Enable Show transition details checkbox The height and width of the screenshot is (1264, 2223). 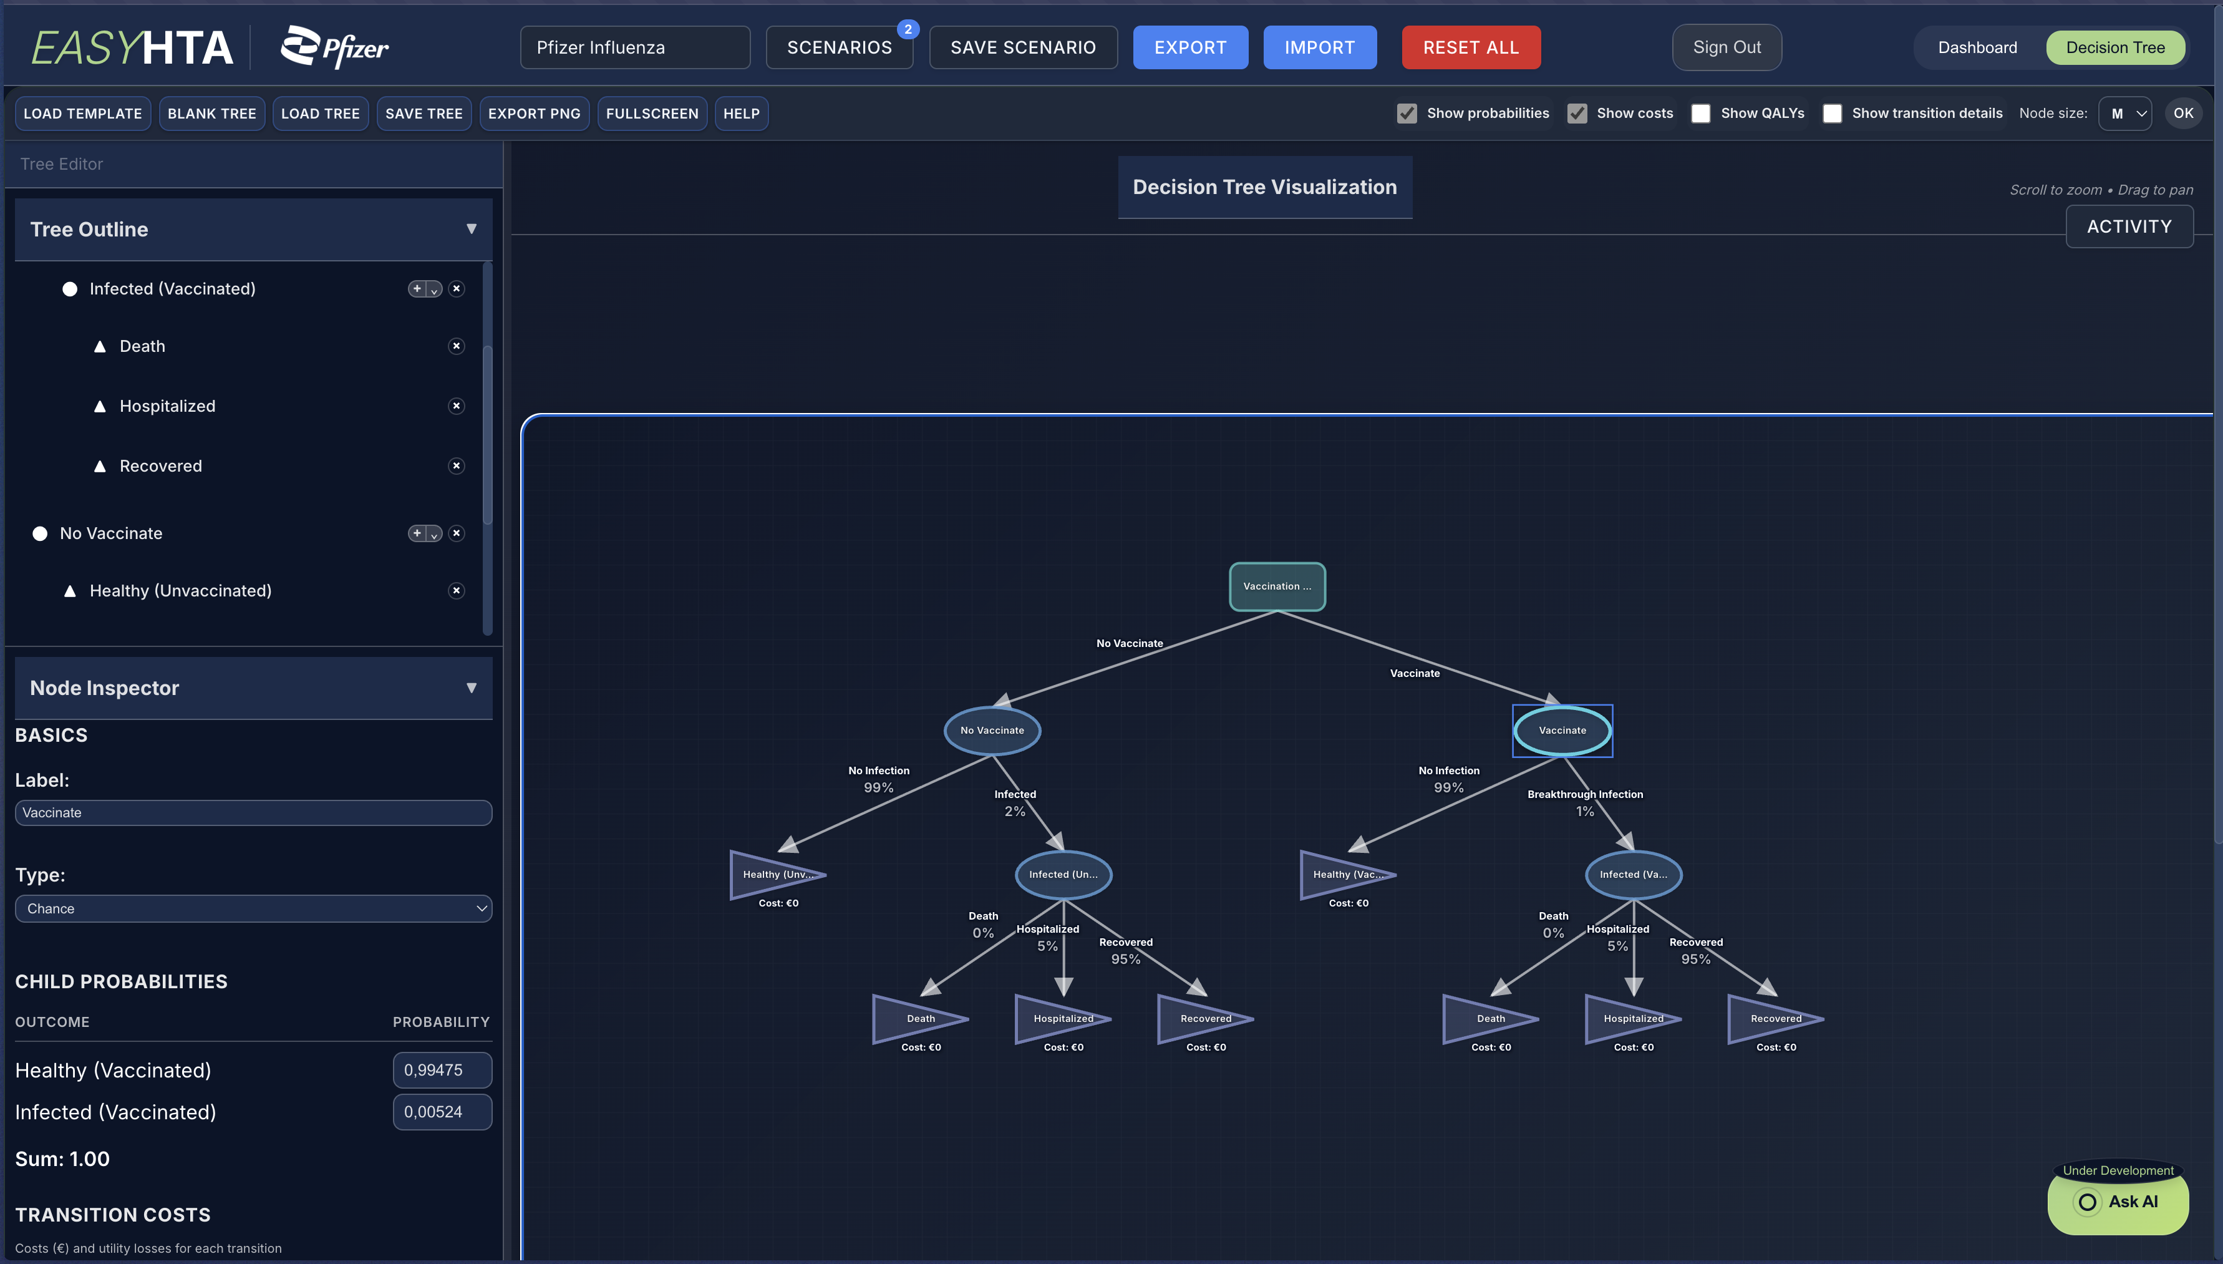point(1832,114)
